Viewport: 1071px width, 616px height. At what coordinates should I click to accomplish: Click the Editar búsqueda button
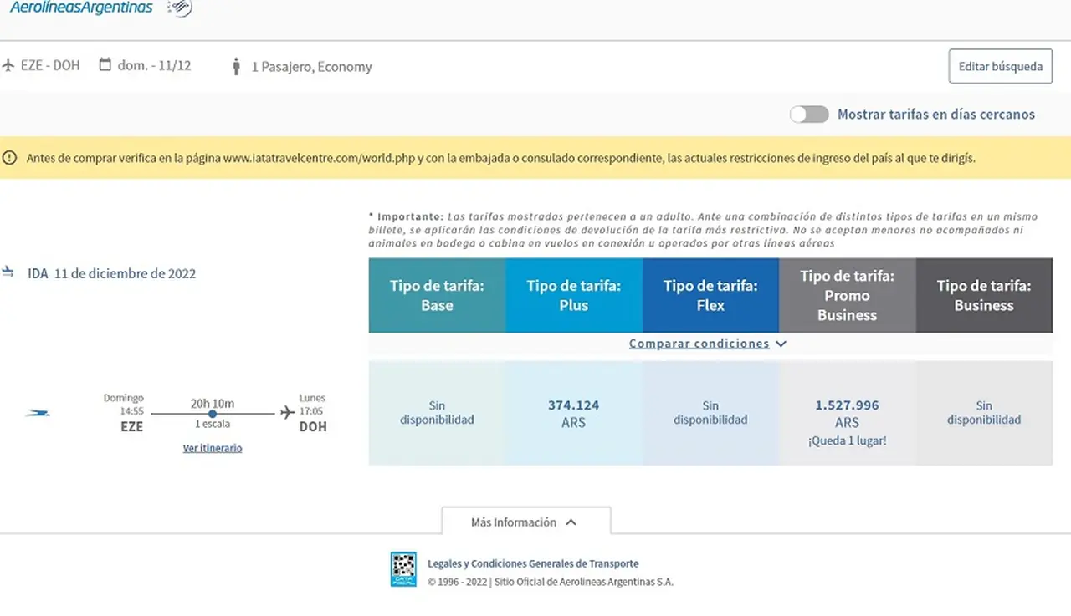(x=1001, y=66)
